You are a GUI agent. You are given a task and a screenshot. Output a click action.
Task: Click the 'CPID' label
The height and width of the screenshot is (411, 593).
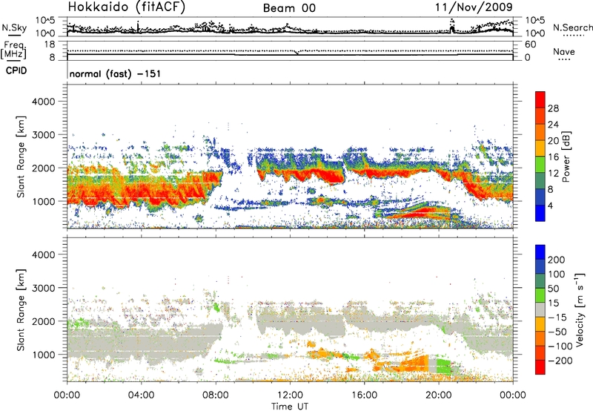point(16,70)
